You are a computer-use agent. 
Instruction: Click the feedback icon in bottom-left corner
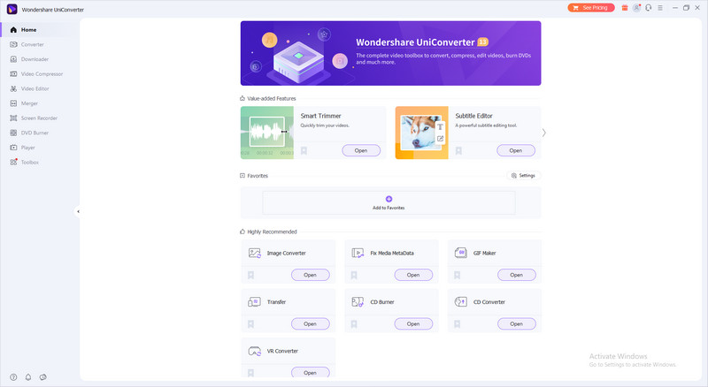pos(42,376)
